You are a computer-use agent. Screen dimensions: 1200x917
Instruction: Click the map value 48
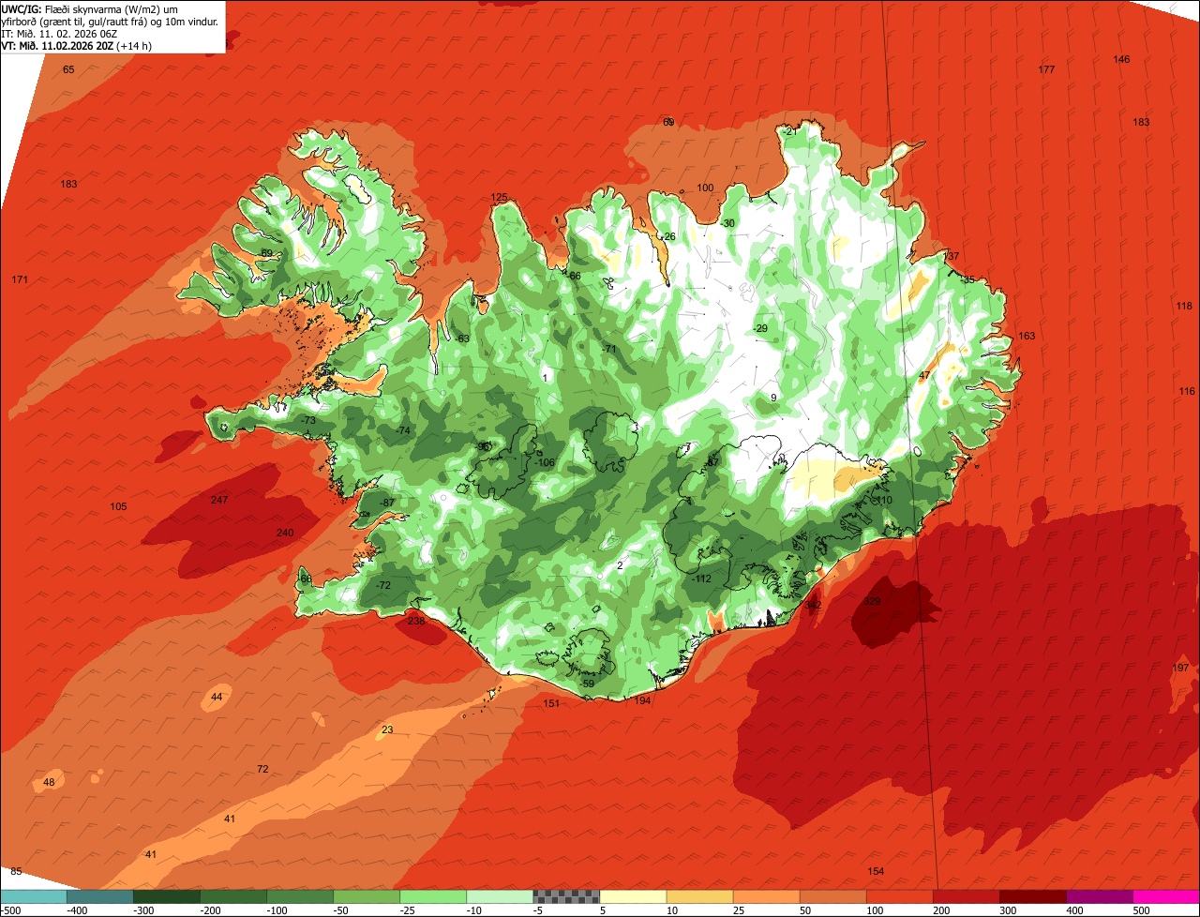click(49, 782)
